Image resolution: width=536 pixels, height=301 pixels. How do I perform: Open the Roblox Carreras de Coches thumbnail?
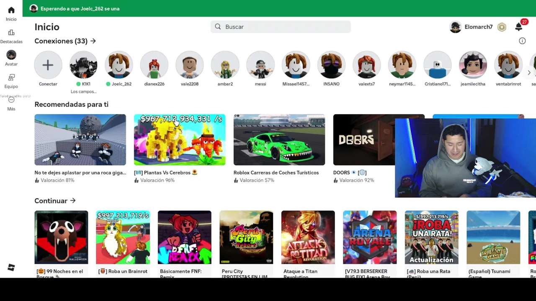tap(279, 140)
